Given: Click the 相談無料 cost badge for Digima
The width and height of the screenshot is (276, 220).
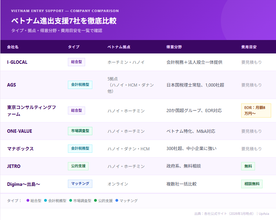Looking at the screenshot, I should click(x=252, y=184).
